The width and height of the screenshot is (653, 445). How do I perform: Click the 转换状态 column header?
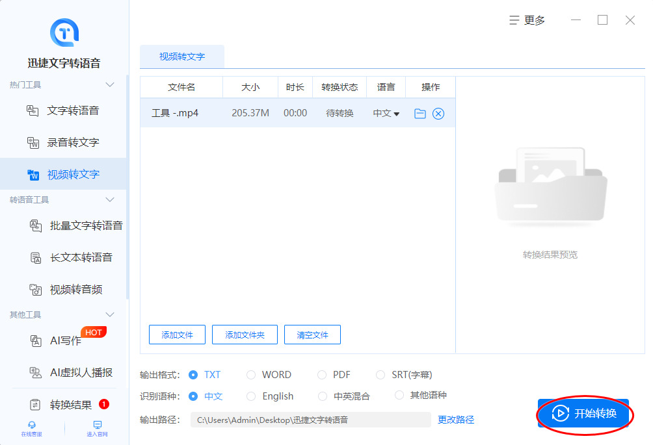[340, 87]
